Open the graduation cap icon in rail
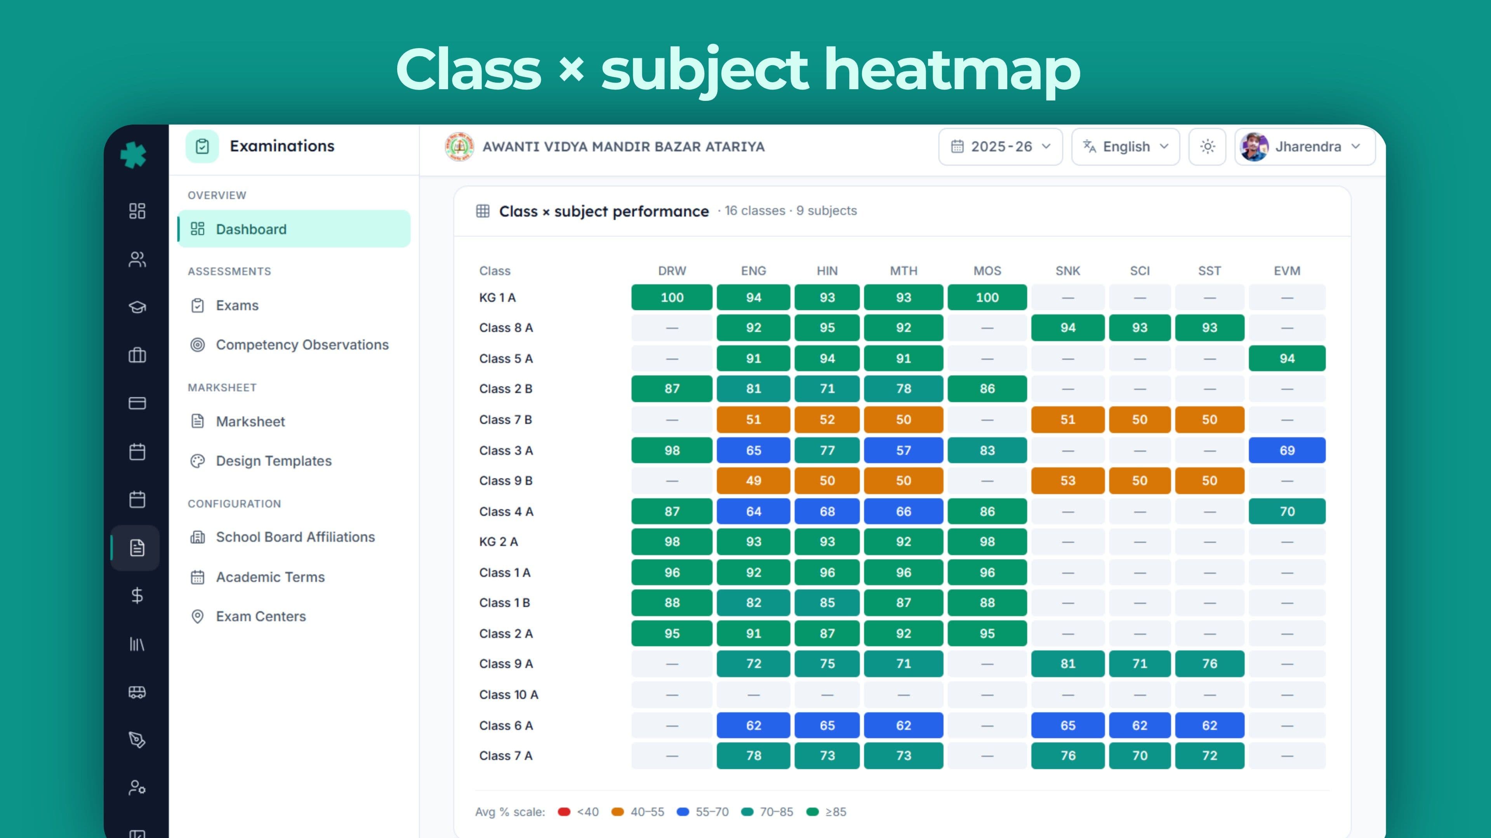Image resolution: width=1491 pixels, height=838 pixels. click(137, 307)
